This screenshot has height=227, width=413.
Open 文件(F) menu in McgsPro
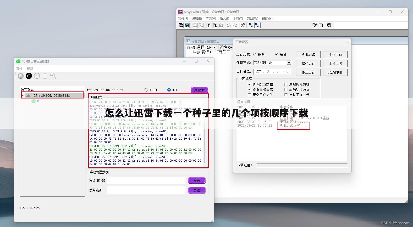183,19
